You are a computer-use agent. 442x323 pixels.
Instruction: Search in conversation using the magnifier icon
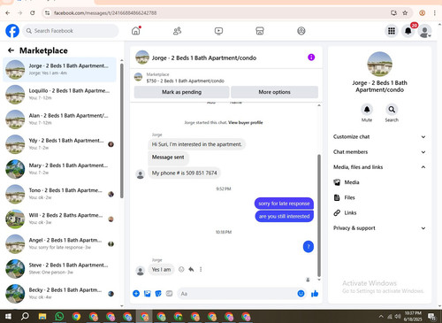pyautogui.click(x=392, y=110)
